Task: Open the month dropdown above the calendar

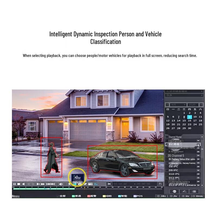Action: pos(178,105)
